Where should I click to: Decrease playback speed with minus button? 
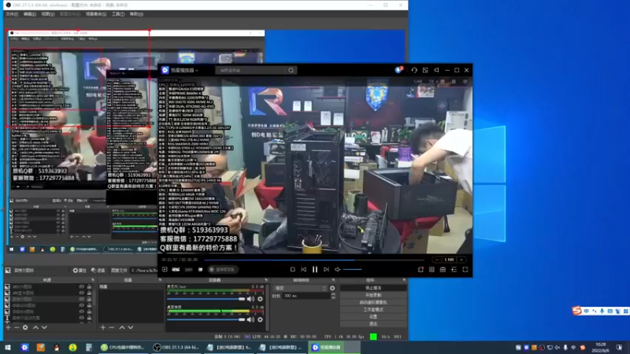pyautogui.click(x=437, y=260)
